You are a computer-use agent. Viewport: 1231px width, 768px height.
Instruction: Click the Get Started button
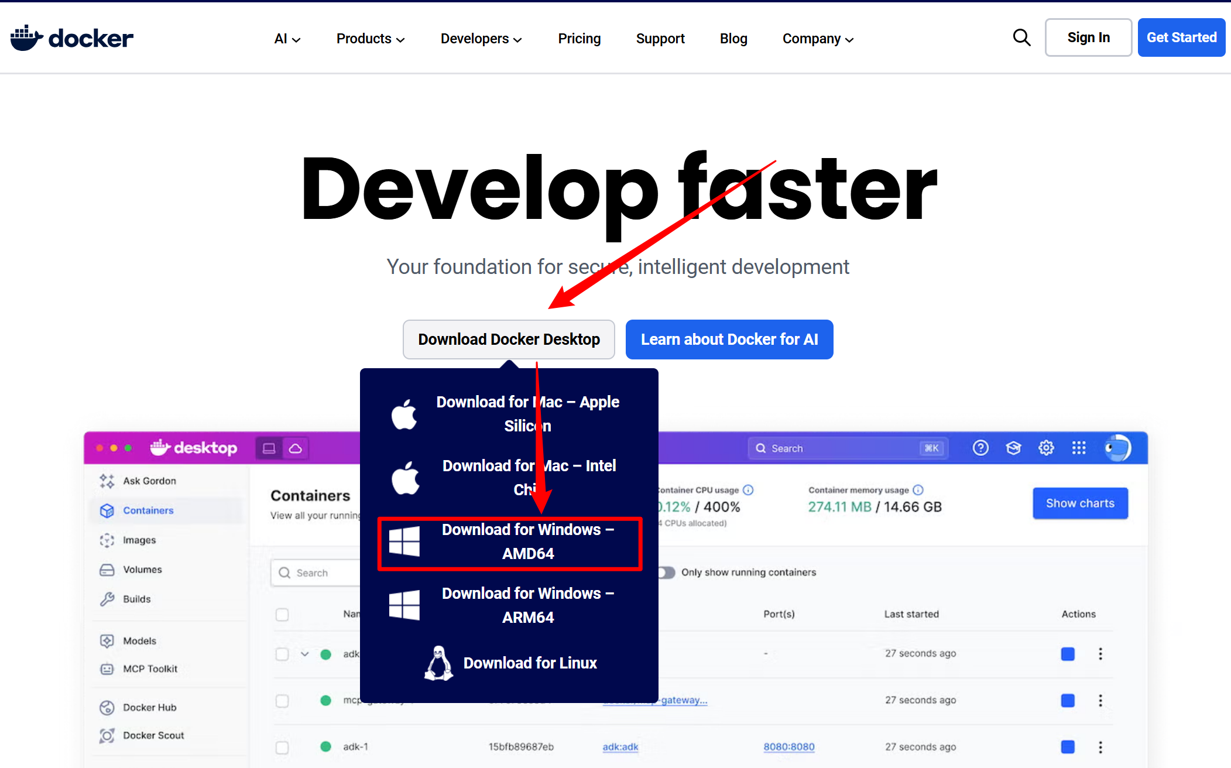[x=1181, y=37]
